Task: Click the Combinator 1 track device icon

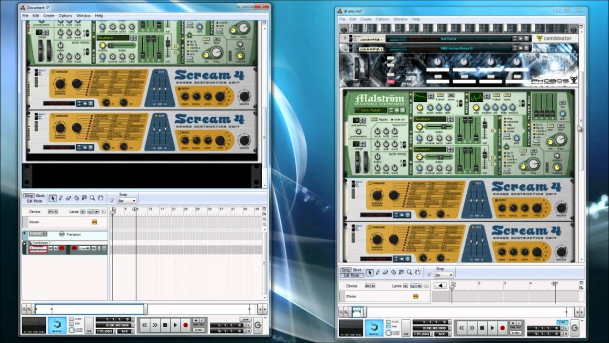Action: coord(38,248)
